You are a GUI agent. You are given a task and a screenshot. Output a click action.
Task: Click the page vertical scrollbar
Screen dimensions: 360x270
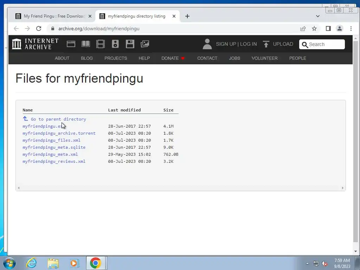356,141
